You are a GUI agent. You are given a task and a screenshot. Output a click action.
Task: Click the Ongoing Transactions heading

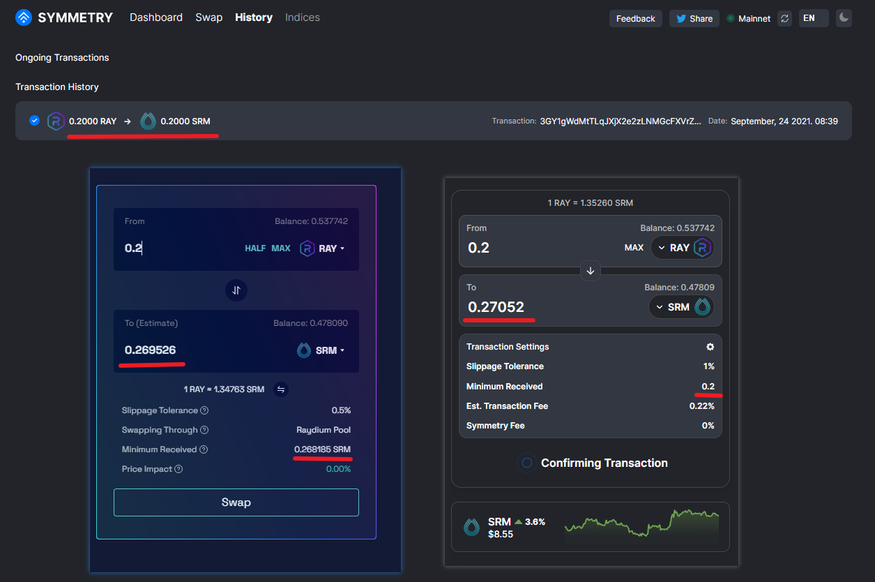(x=62, y=57)
